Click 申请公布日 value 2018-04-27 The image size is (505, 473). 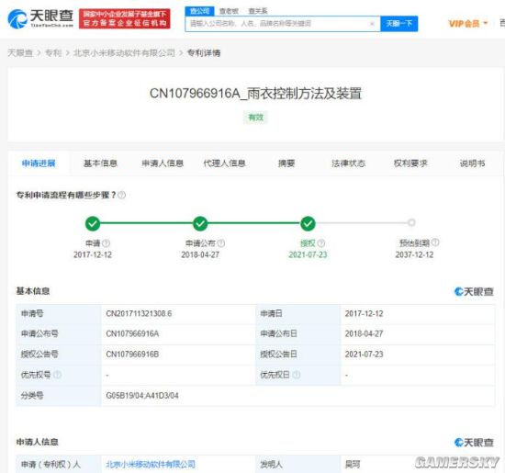coord(364,333)
